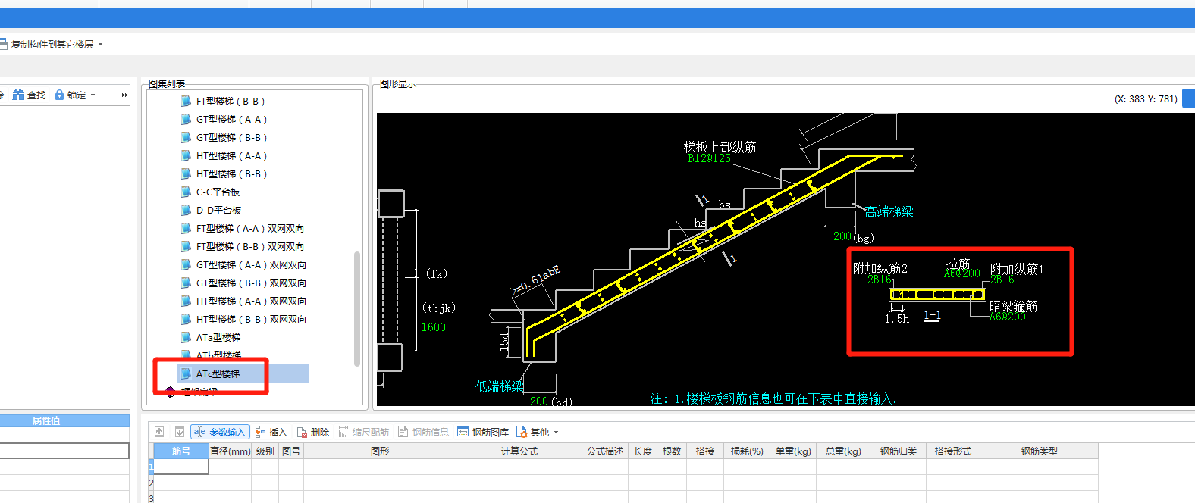Image resolution: width=1195 pixels, height=503 pixels.
Task: Select C-C平台板 item
Action: tap(218, 192)
